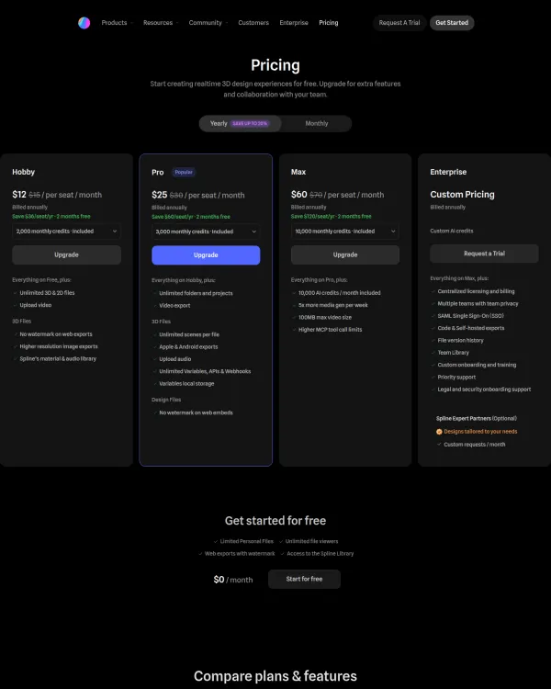
Task: Click the Video export feature text
Action: tap(174, 305)
